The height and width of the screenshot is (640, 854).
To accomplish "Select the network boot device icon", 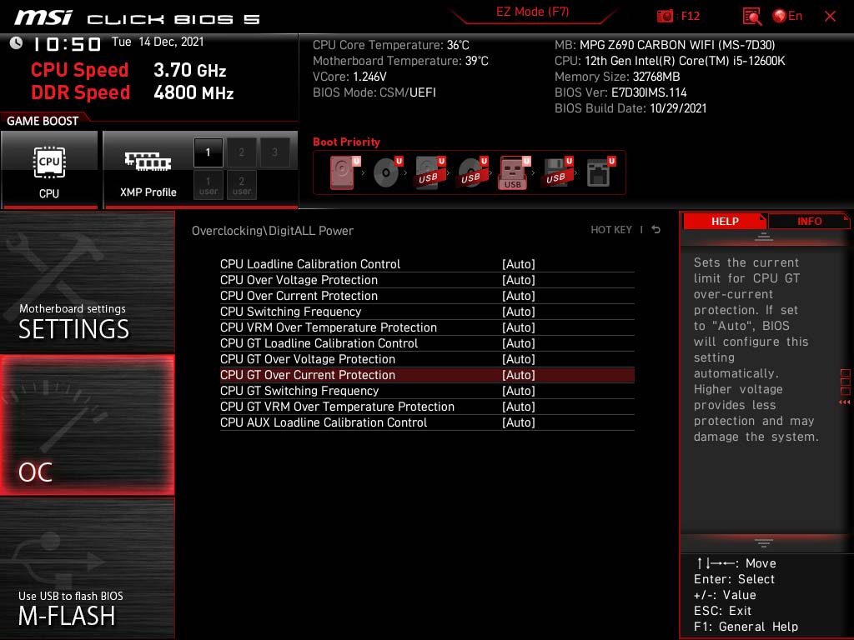I will click(600, 172).
